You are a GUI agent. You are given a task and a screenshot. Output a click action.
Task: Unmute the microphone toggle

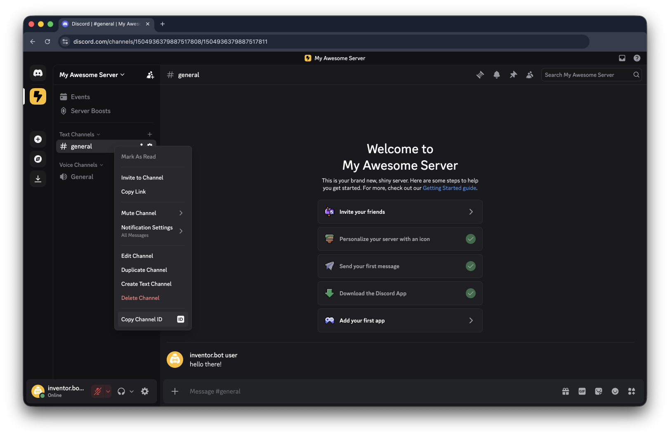point(98,391)
